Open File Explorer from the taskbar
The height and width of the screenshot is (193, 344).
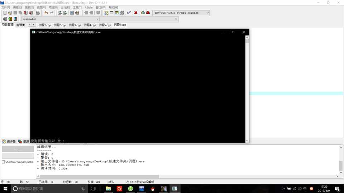108,188
